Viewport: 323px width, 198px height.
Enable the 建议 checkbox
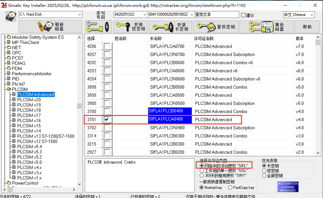pos(243,15)
